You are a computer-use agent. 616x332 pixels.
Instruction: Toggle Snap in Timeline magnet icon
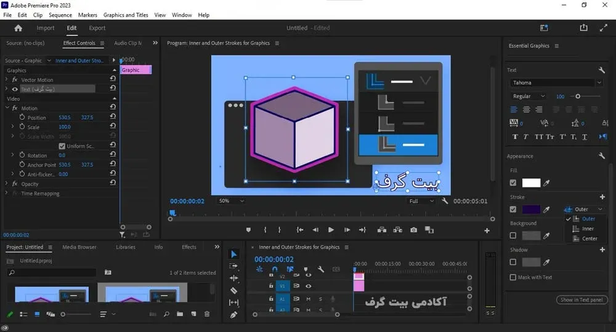(x=275, y=269)
